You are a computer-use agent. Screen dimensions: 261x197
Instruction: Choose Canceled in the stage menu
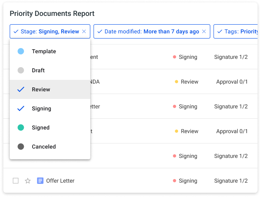[x=50, y=147]
